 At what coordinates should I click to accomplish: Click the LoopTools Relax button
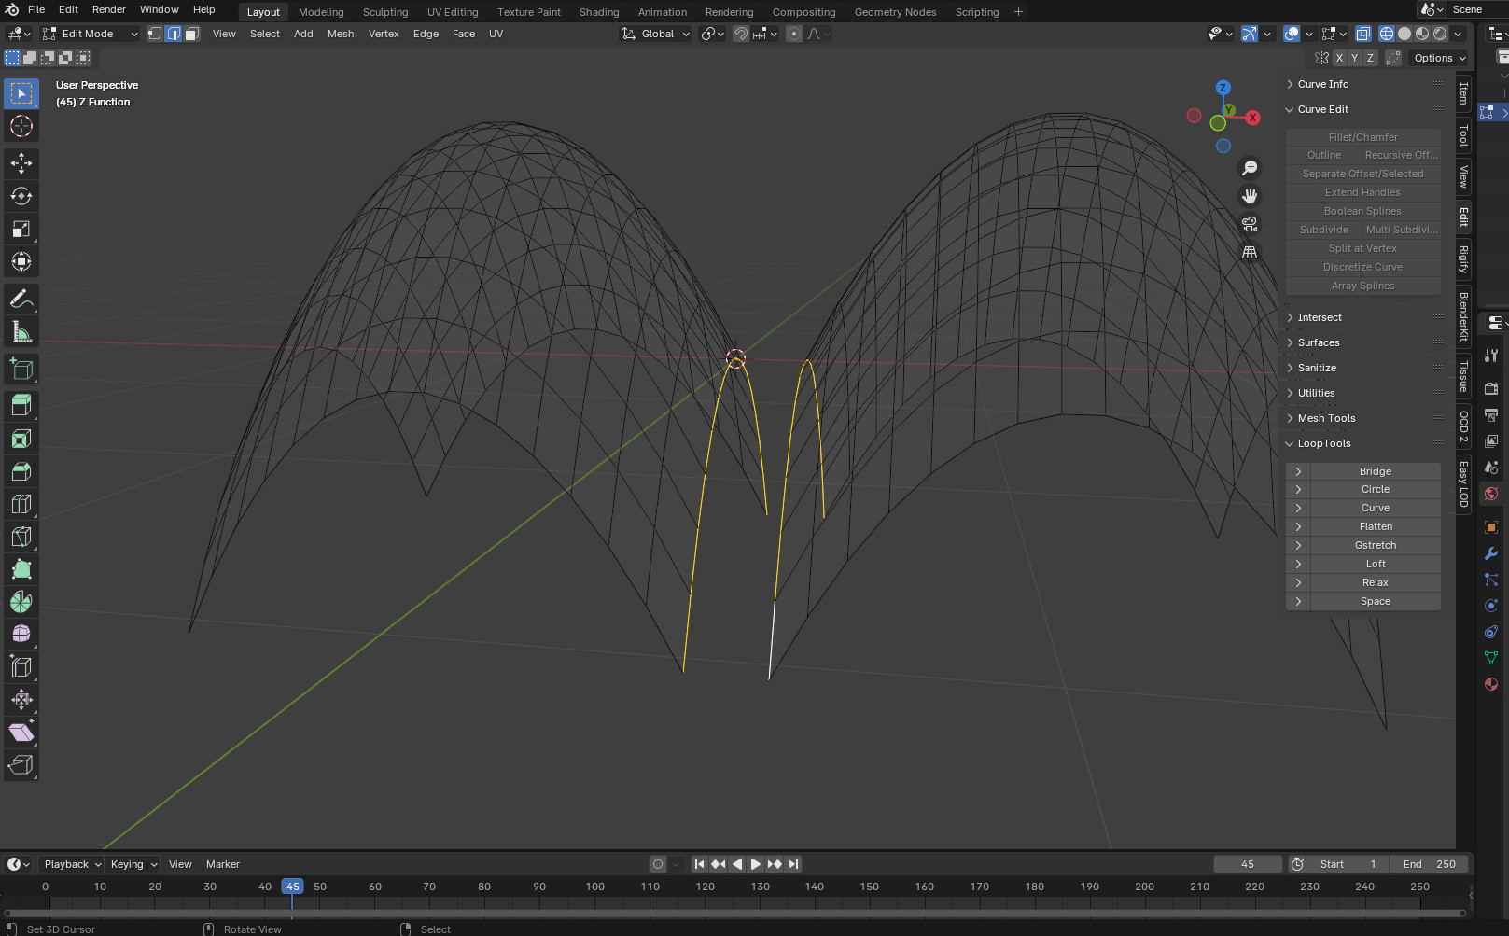pos(1375,582)
